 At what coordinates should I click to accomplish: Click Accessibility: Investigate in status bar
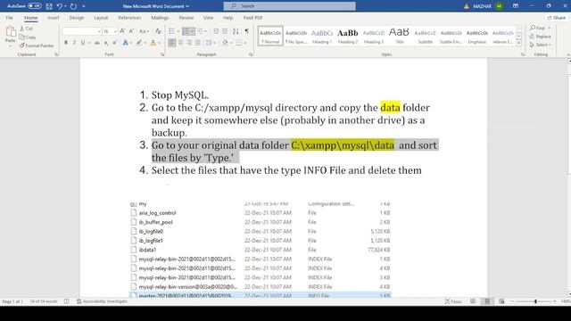click(102, 301)
